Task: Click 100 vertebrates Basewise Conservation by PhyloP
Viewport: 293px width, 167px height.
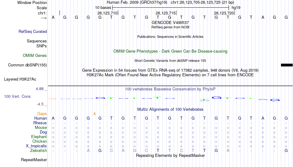Action: (170, 89)
